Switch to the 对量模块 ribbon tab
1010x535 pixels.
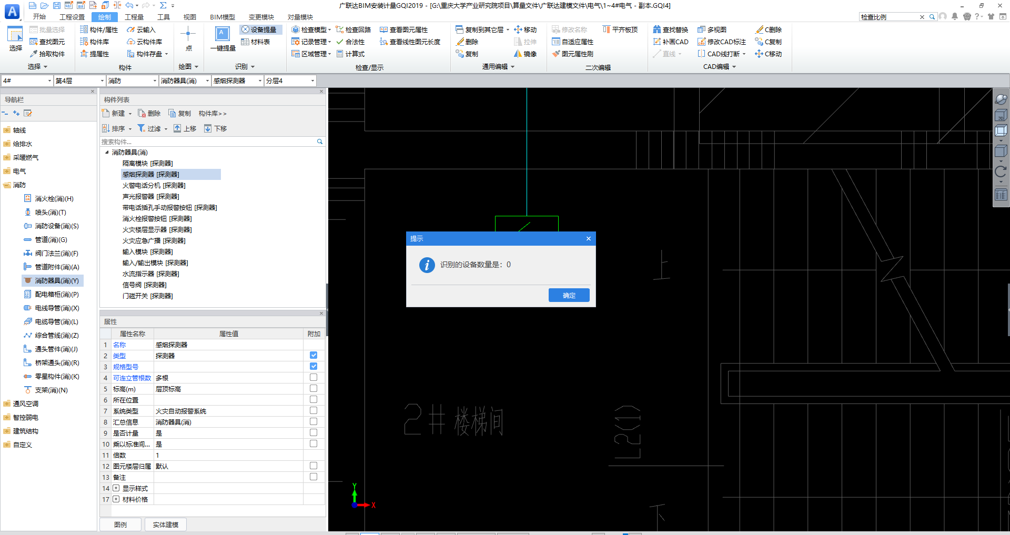[300, 17]
